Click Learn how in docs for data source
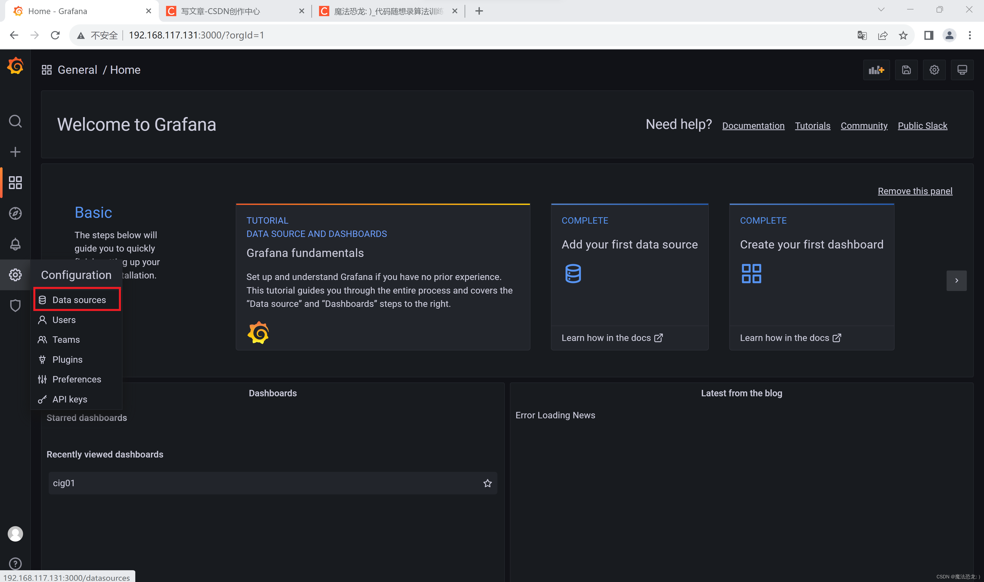 [612, 338]
